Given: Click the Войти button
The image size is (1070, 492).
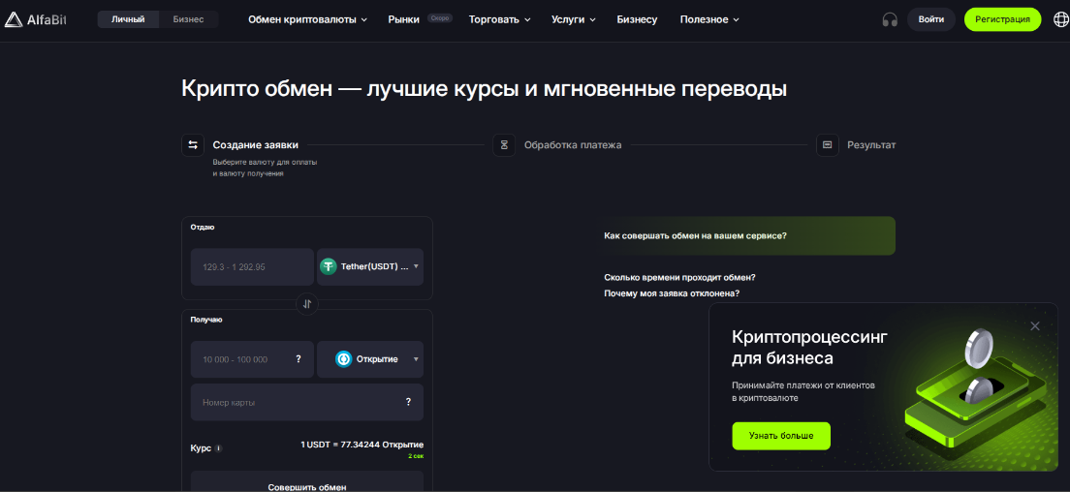Looking at the screenshot, I should pos(930,19).
